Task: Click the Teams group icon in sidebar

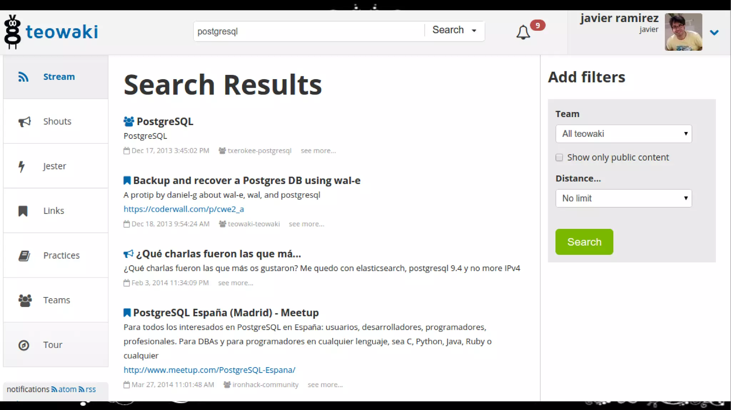Action: (25, 300)
